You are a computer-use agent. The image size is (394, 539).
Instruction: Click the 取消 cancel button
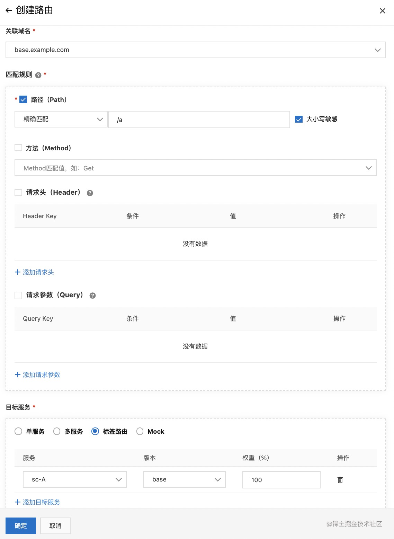coord(55,526)
